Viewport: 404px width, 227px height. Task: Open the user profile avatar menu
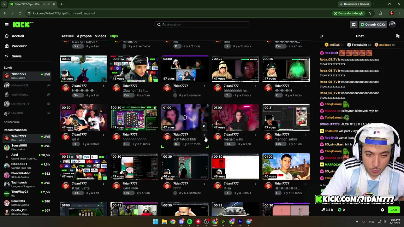click(392, 25)
